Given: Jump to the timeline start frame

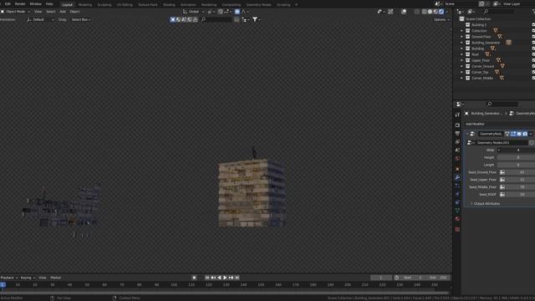Looking at the screenshot, I should click(207, 278).
